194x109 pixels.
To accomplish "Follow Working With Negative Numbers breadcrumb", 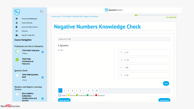I will (85, 16).
